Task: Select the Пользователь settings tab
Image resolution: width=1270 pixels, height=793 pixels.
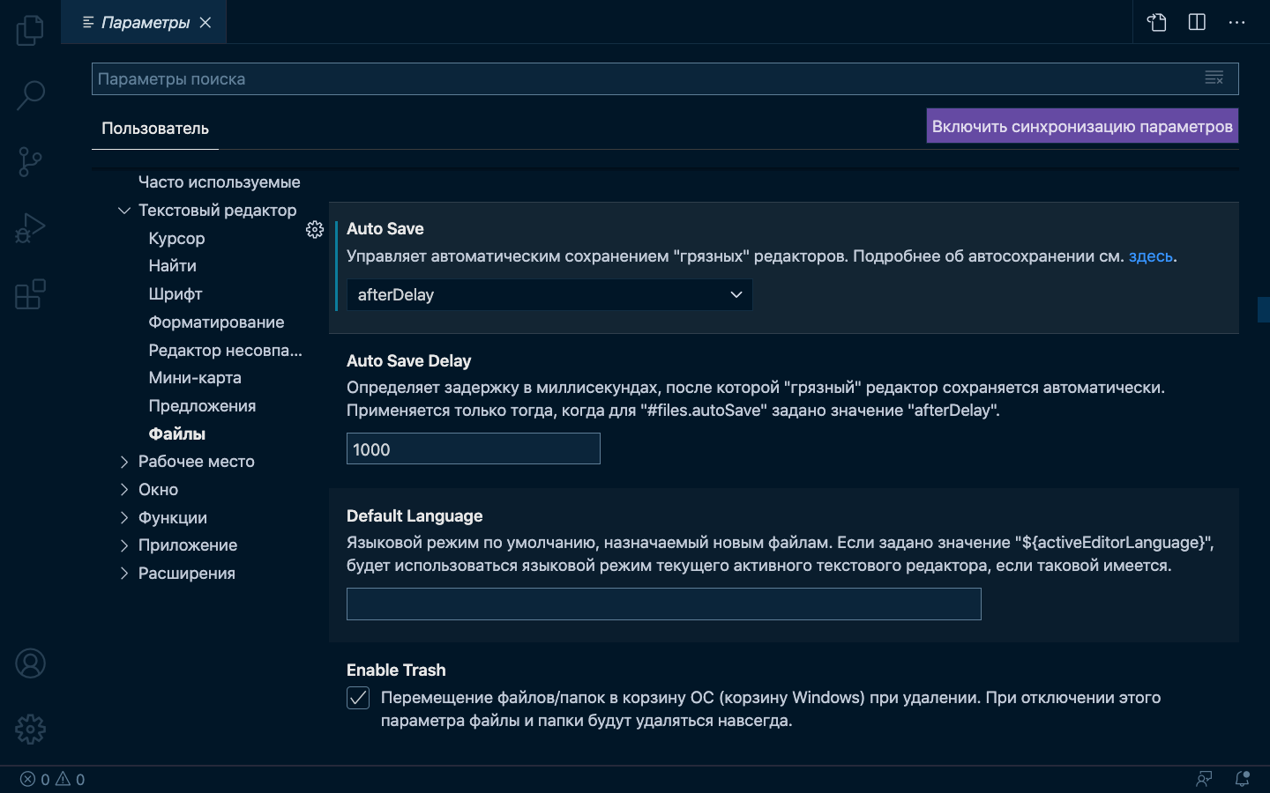Action: point(155,129)
